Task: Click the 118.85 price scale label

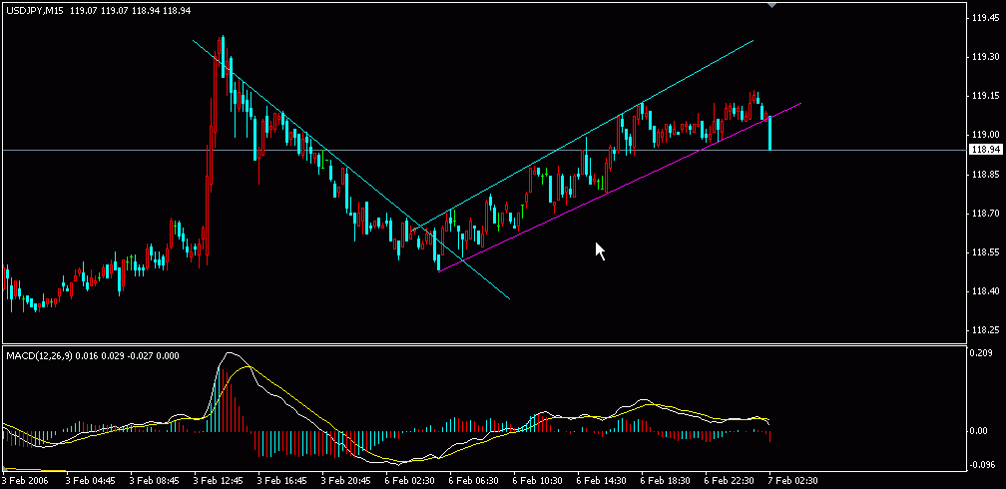Action: pos(987,174)
